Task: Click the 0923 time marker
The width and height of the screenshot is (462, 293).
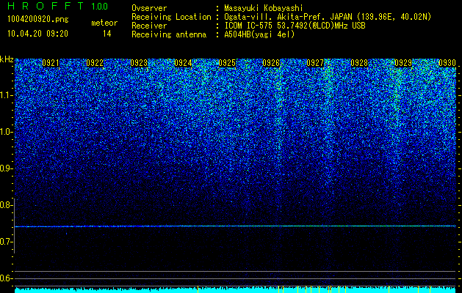Action: [139, 63]
